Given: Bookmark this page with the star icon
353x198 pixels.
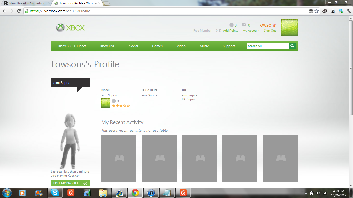Looking at the screenshot, I should (x=317, y=11).
